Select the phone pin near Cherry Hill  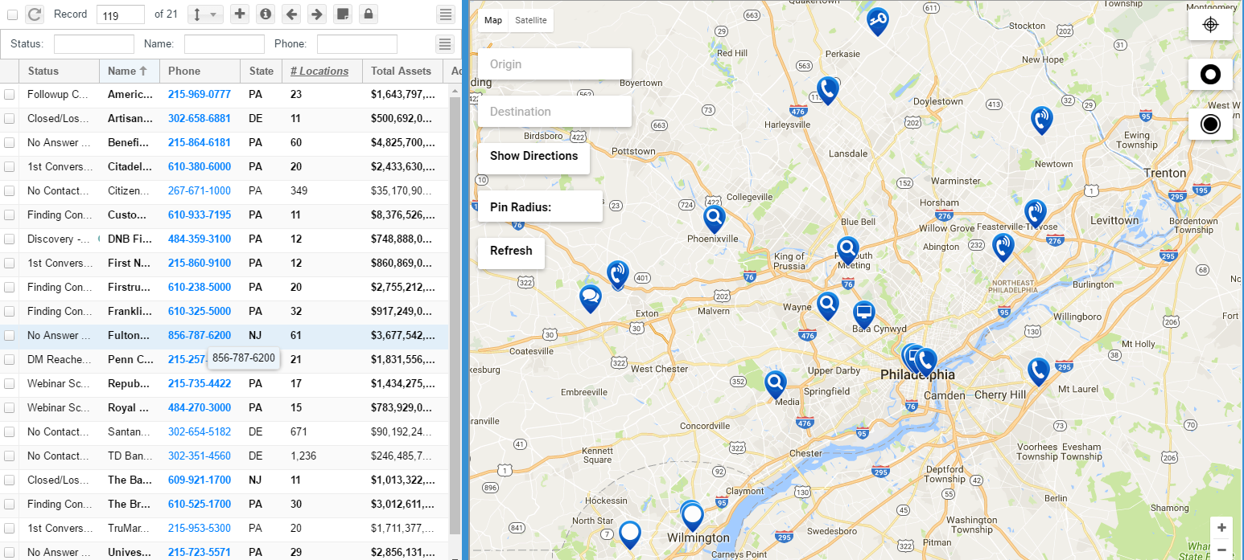point(1038,373)
